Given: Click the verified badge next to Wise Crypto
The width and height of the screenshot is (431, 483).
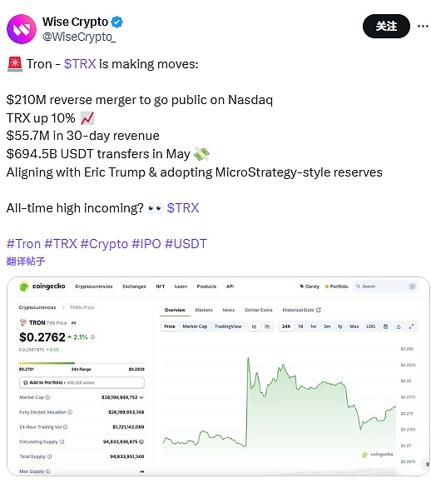Looking at the screenshot, I should coord(117,22).
